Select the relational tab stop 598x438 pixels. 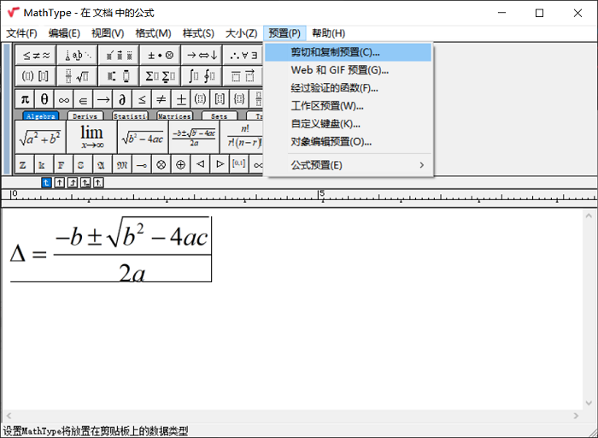point(85,183)
